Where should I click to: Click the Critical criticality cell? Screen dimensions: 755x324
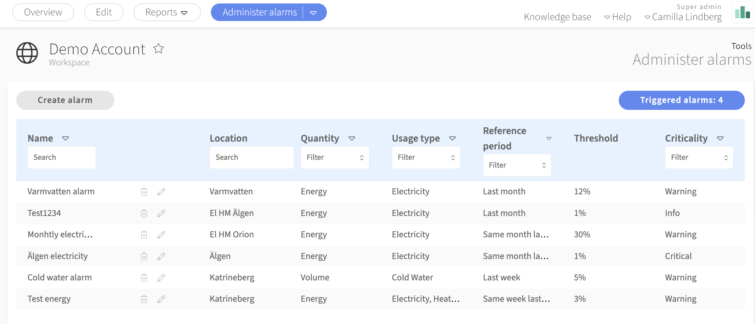pos(678,256)
